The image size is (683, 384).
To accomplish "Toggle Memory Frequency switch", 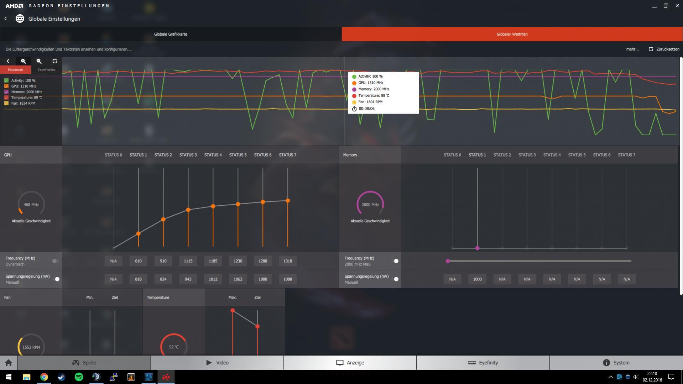I will pyautogui.click(x=395, y=261).
